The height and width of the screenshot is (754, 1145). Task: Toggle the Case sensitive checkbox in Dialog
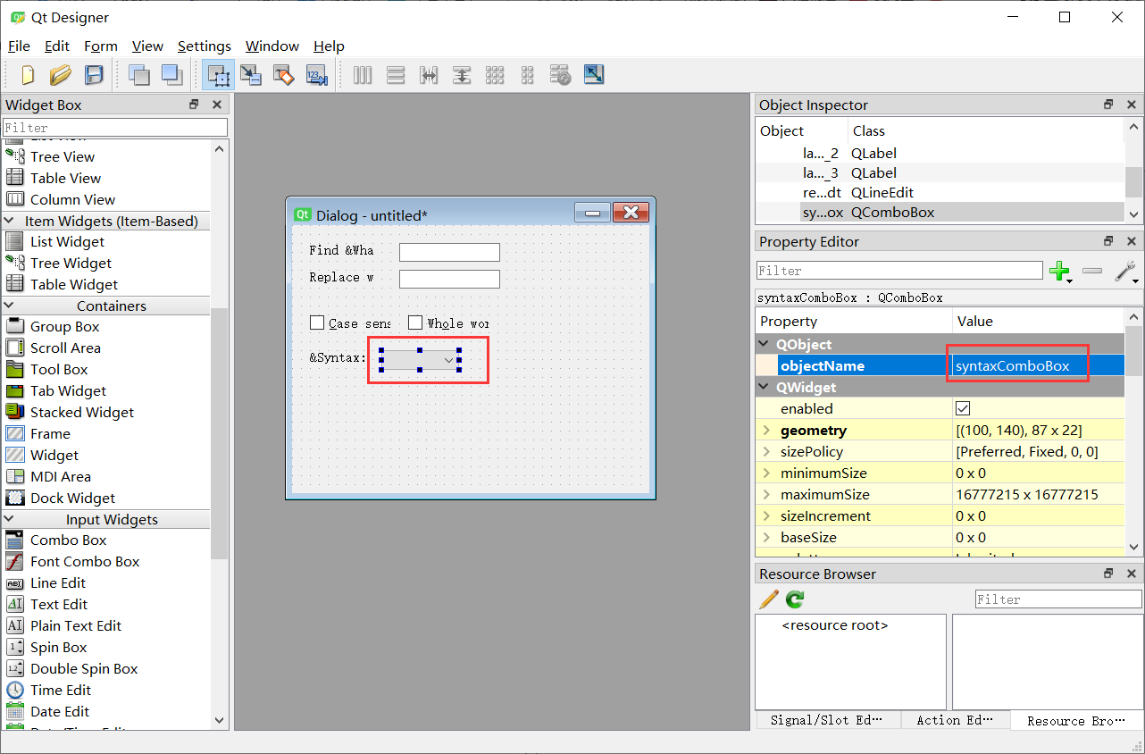[317, 323]
